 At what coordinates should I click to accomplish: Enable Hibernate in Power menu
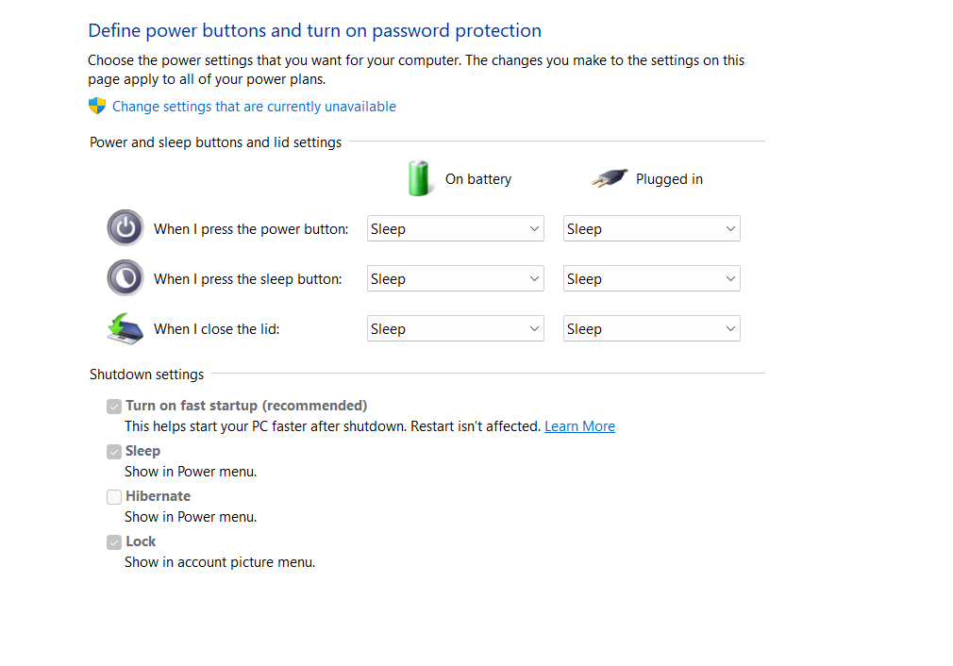pyautogui.click(x=114, y=497)
